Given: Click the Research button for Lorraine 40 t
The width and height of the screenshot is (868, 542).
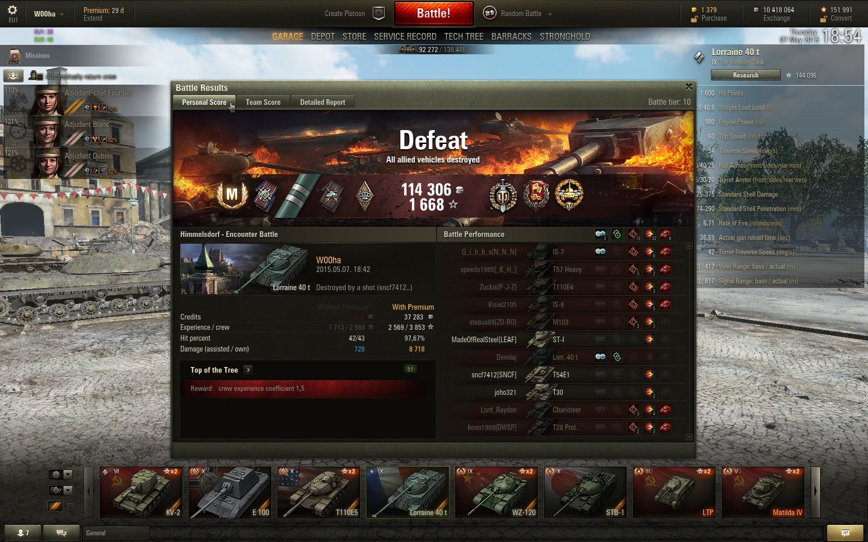Looking at the screenshot, I should tap(746, 75).
